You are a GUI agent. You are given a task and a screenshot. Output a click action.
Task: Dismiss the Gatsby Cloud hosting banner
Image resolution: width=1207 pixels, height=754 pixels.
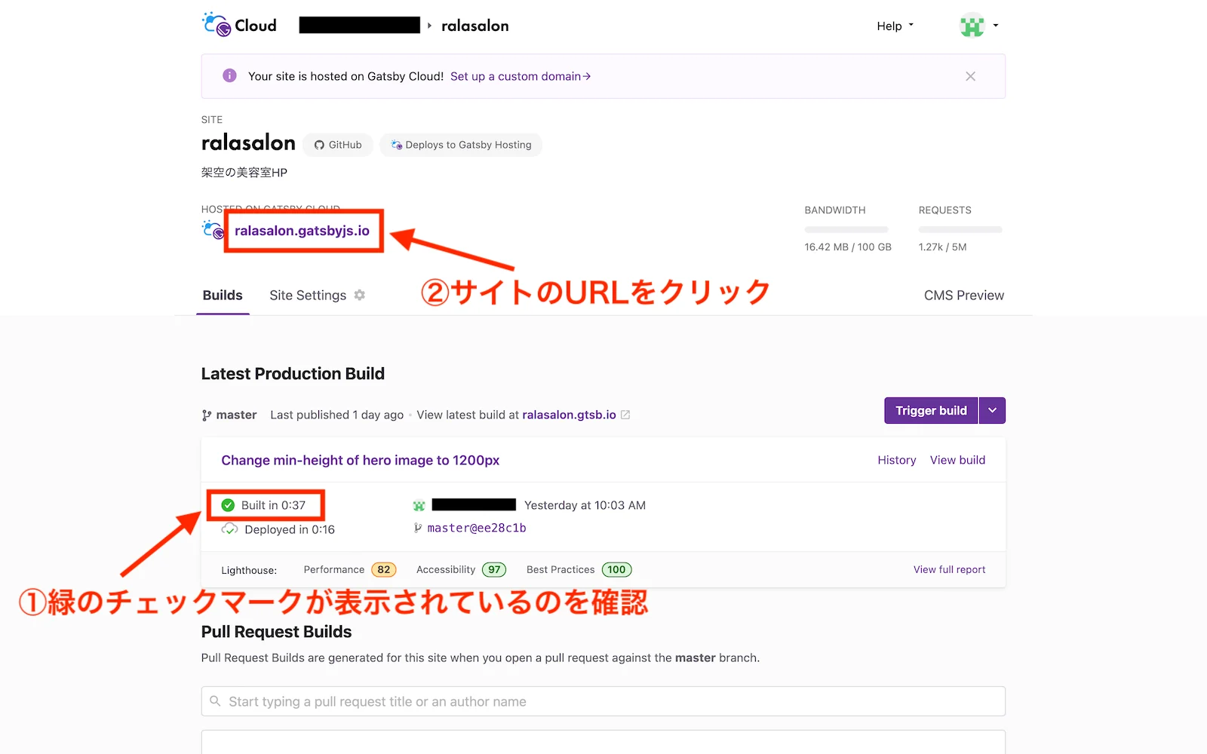970,76
